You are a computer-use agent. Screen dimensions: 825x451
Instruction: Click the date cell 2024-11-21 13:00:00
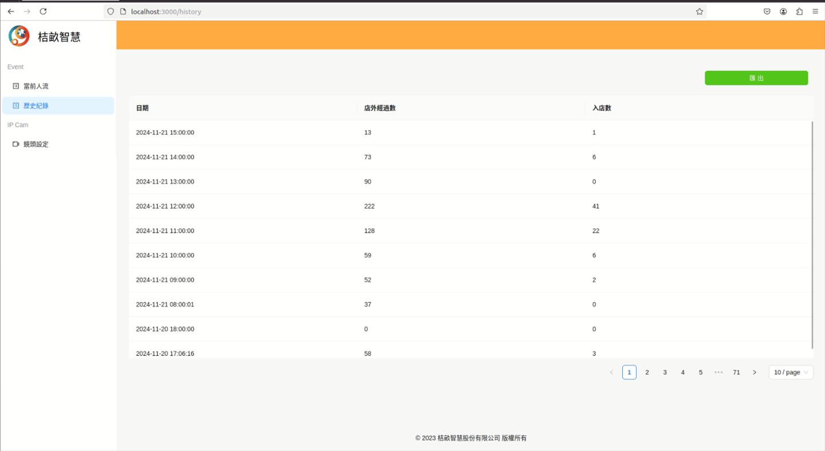[x=165, y=182]
